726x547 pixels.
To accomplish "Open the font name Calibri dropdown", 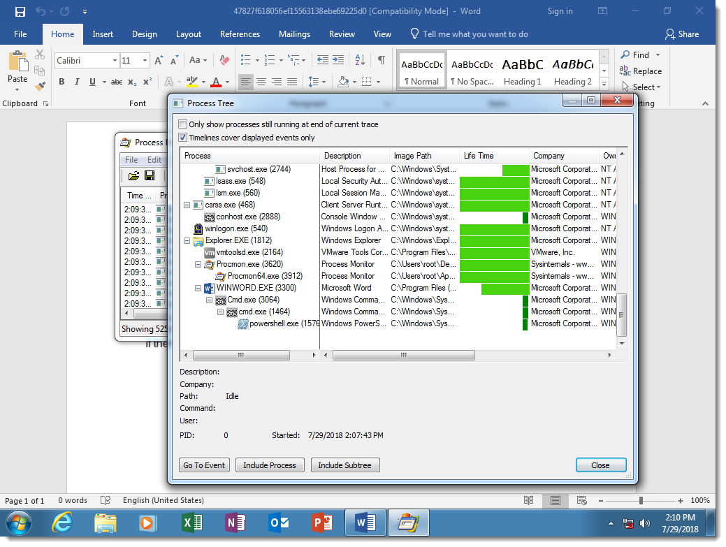I will coord(115,61).
